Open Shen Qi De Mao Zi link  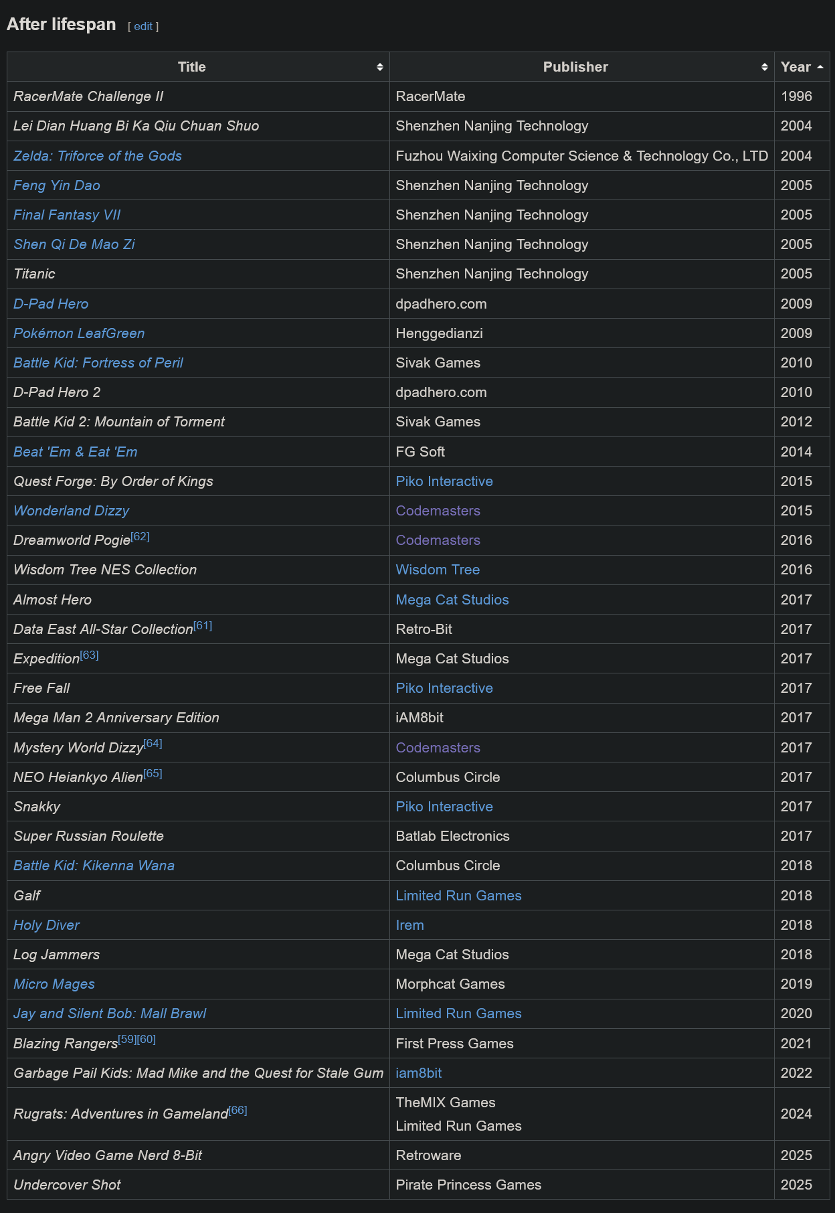coord(74,244)
